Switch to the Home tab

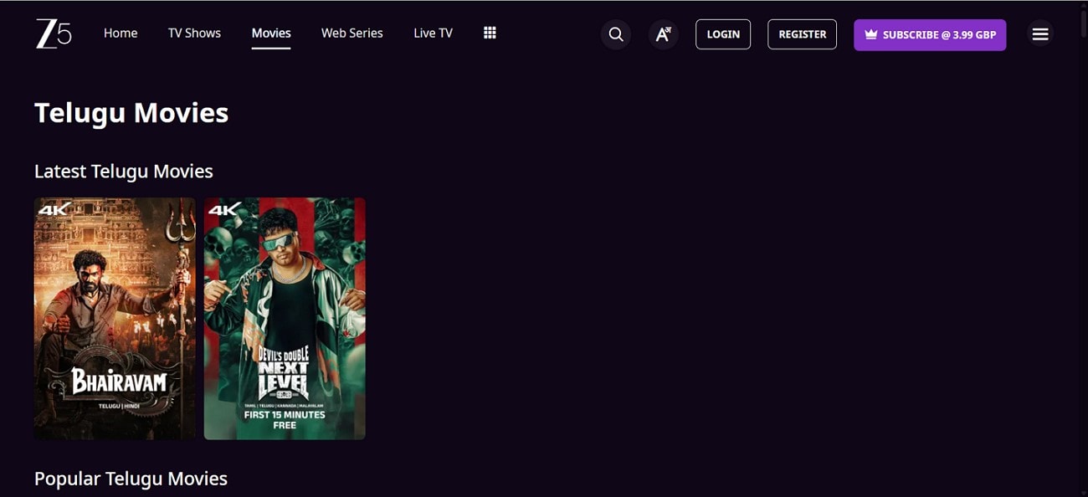point(121,33)
